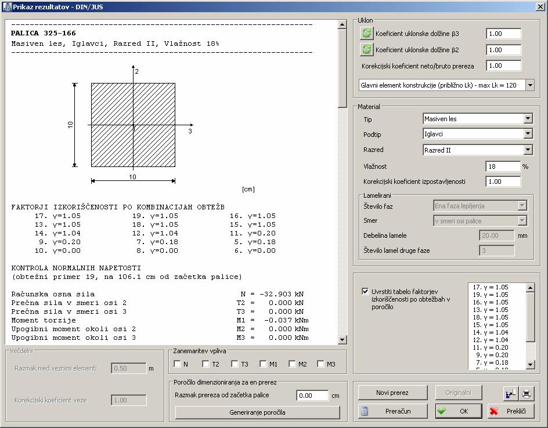Enable the T2 neglect-influence checkbox
This screenshot has height=428, width=548.
click(205, 364)
